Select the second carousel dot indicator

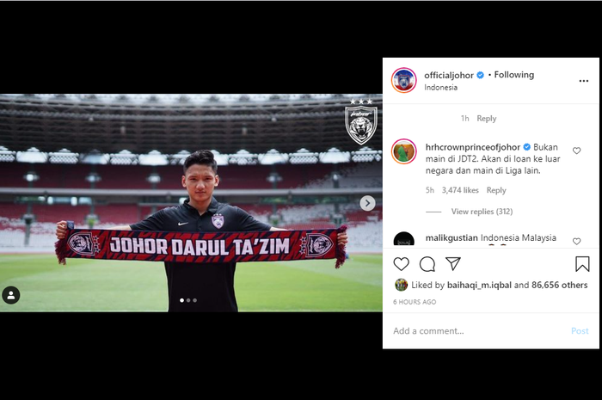pos(188,300)
